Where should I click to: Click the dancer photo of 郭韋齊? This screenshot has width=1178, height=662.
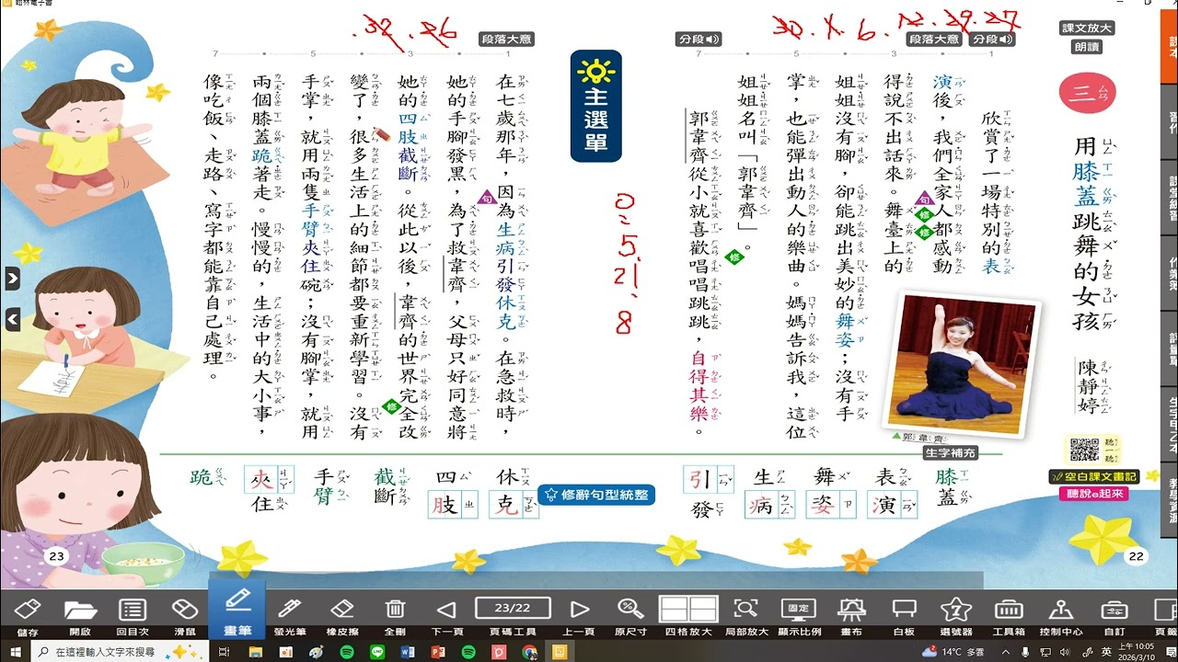(962, 362)
